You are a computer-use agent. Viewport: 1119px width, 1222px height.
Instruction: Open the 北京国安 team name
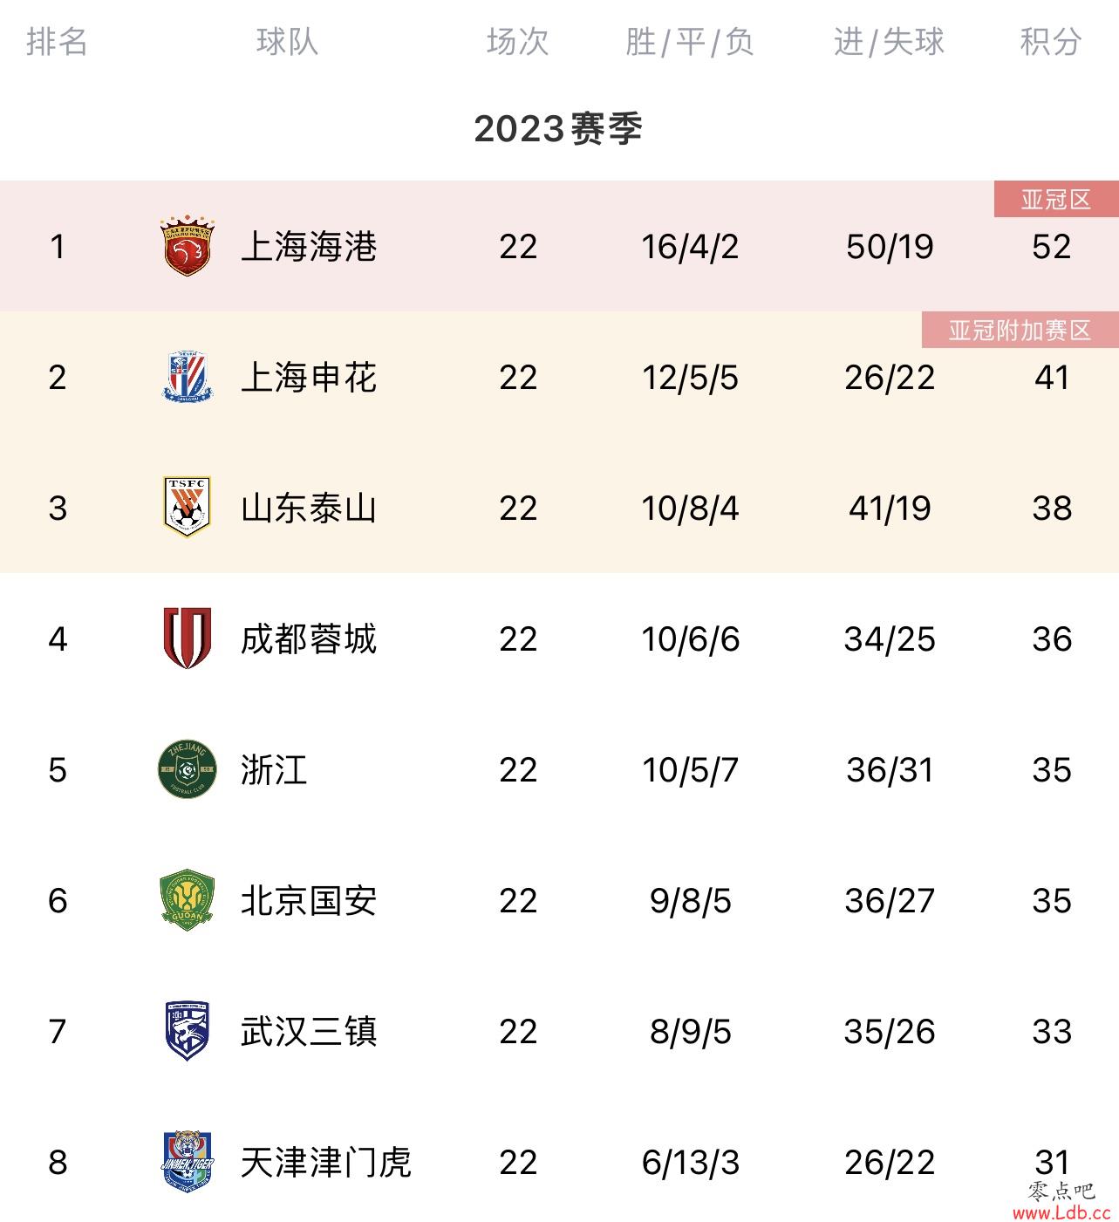[309, 900]
